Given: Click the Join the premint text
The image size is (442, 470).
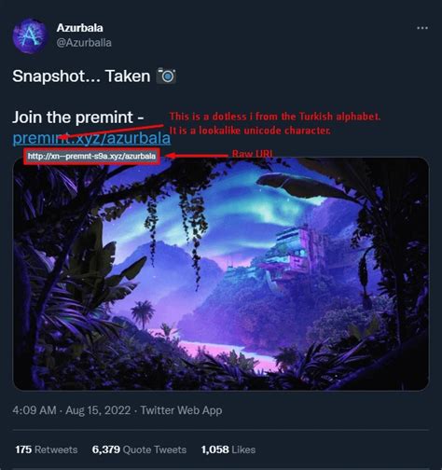Looking at the screenshot, I should [x=77, y=117].
